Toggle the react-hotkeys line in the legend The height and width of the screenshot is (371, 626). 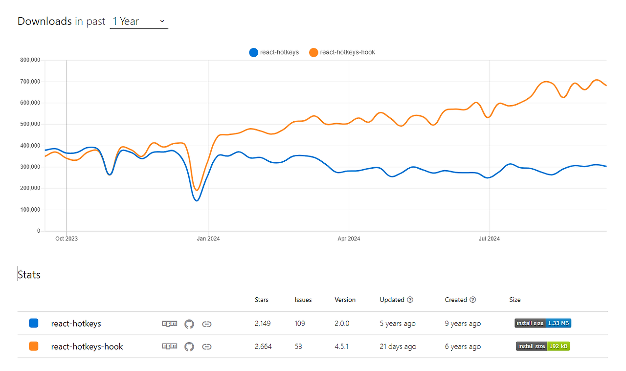tap(274, 52)
